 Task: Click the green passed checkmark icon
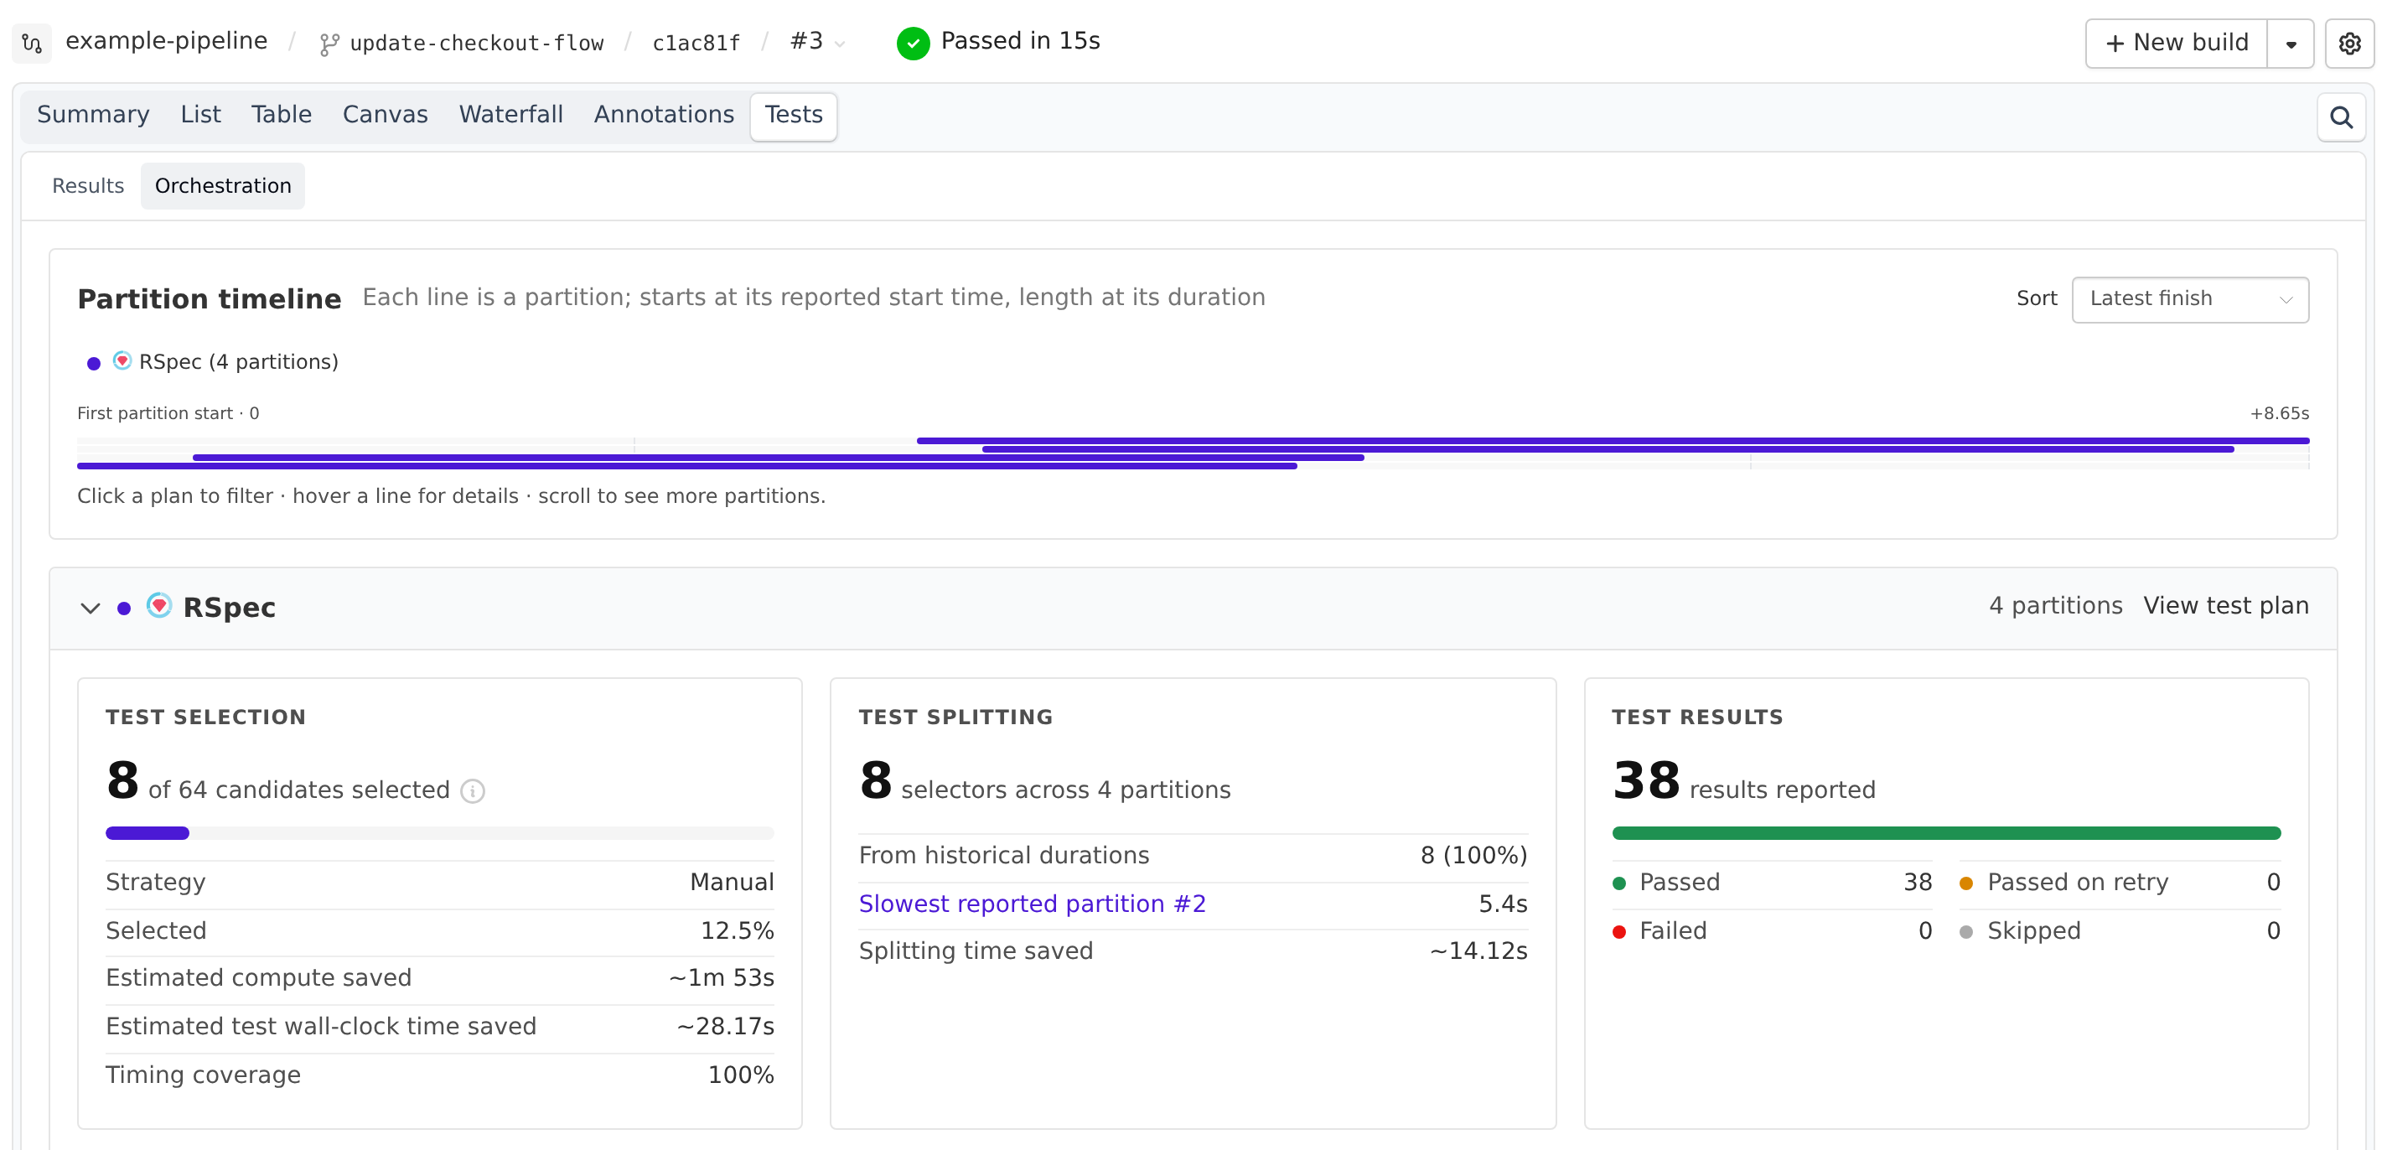[913, 43]
